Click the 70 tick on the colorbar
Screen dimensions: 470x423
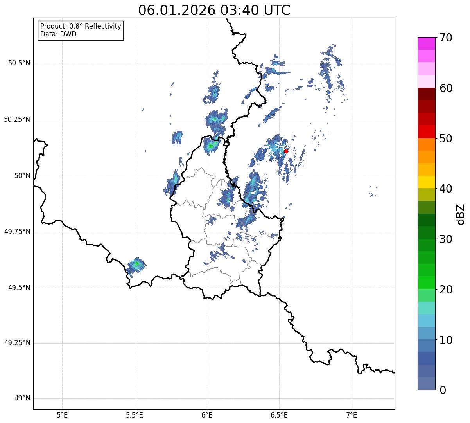click(446, 38)
